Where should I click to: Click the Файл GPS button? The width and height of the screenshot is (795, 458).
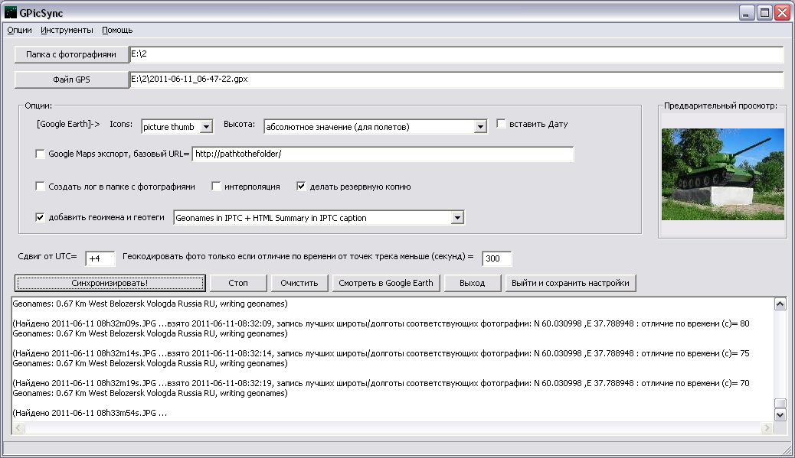(x=71, y=80)
